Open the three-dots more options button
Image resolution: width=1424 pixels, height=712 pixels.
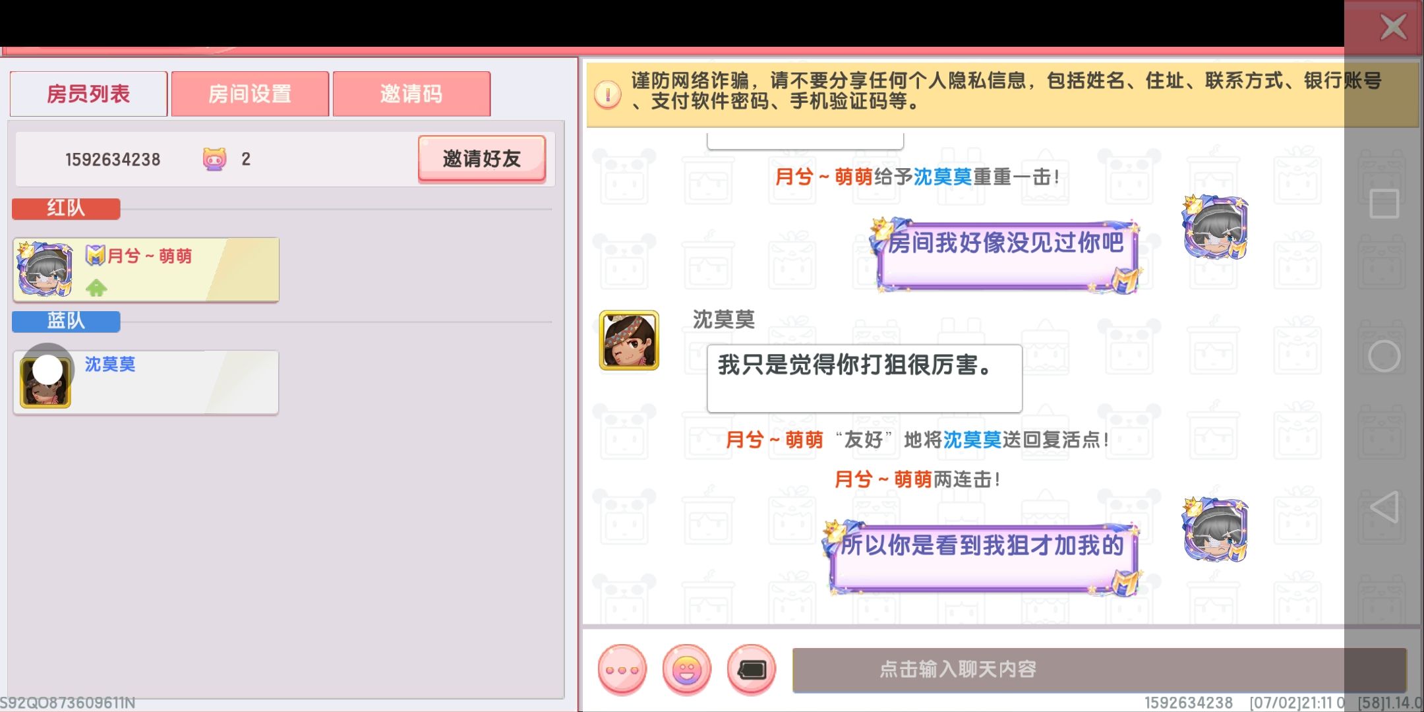622,669
